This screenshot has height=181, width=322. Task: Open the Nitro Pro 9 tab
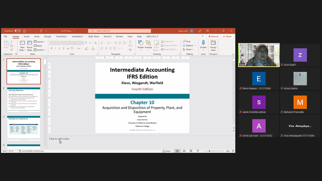pos(152,36)
